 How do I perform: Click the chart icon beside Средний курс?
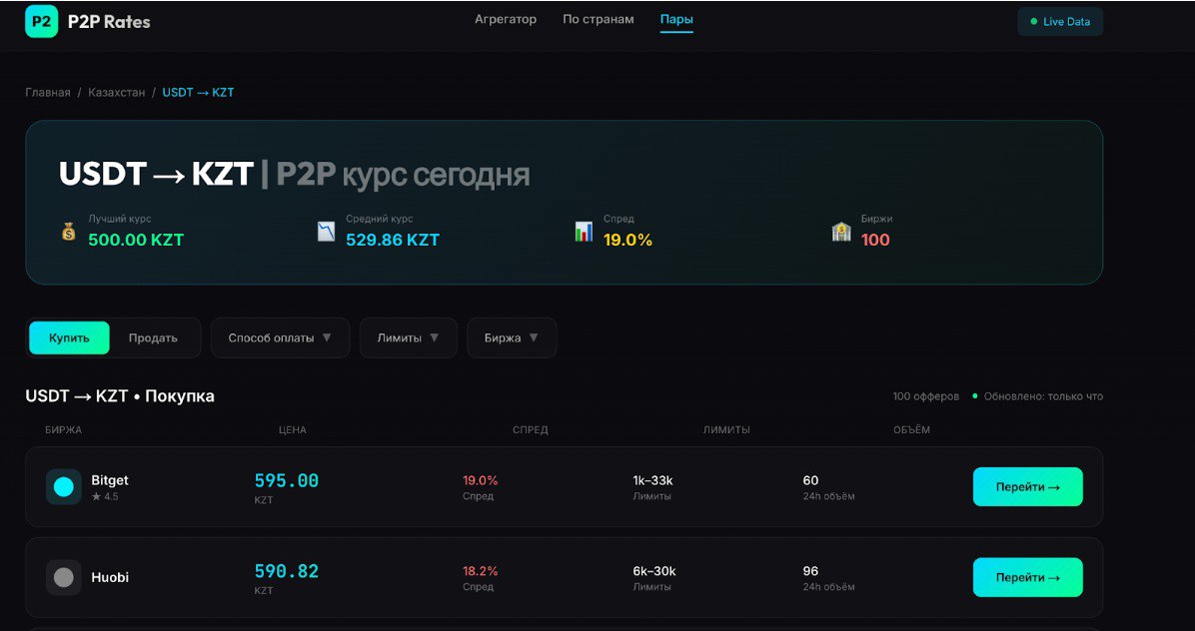[x=326, y=232]
